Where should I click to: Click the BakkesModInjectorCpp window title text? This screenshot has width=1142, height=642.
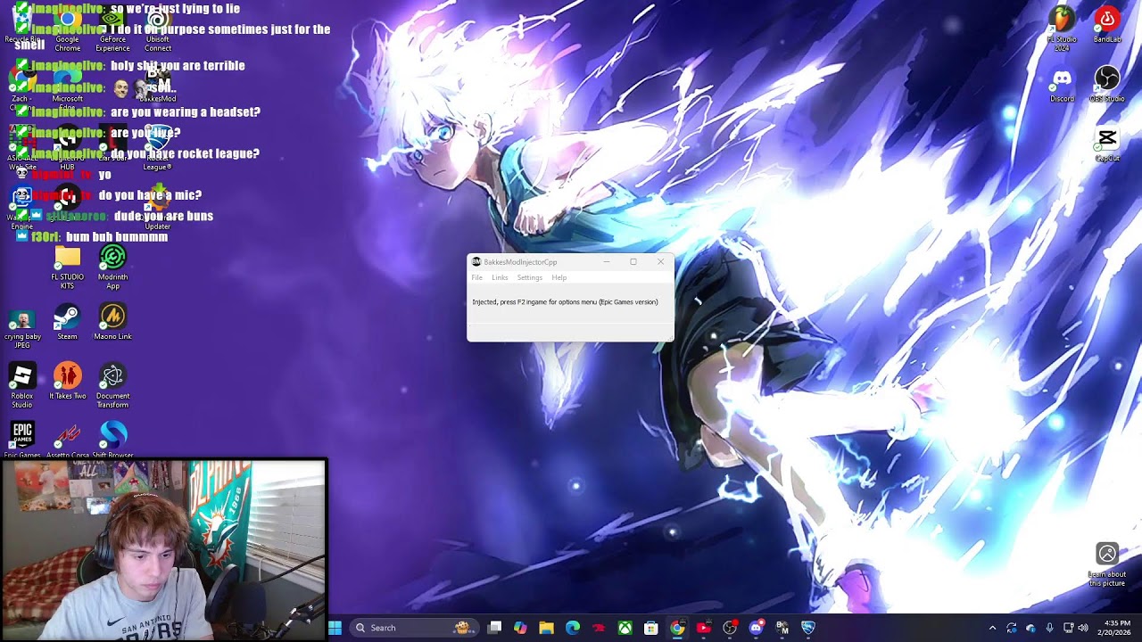pyautogui.click(x=520, y=262)
